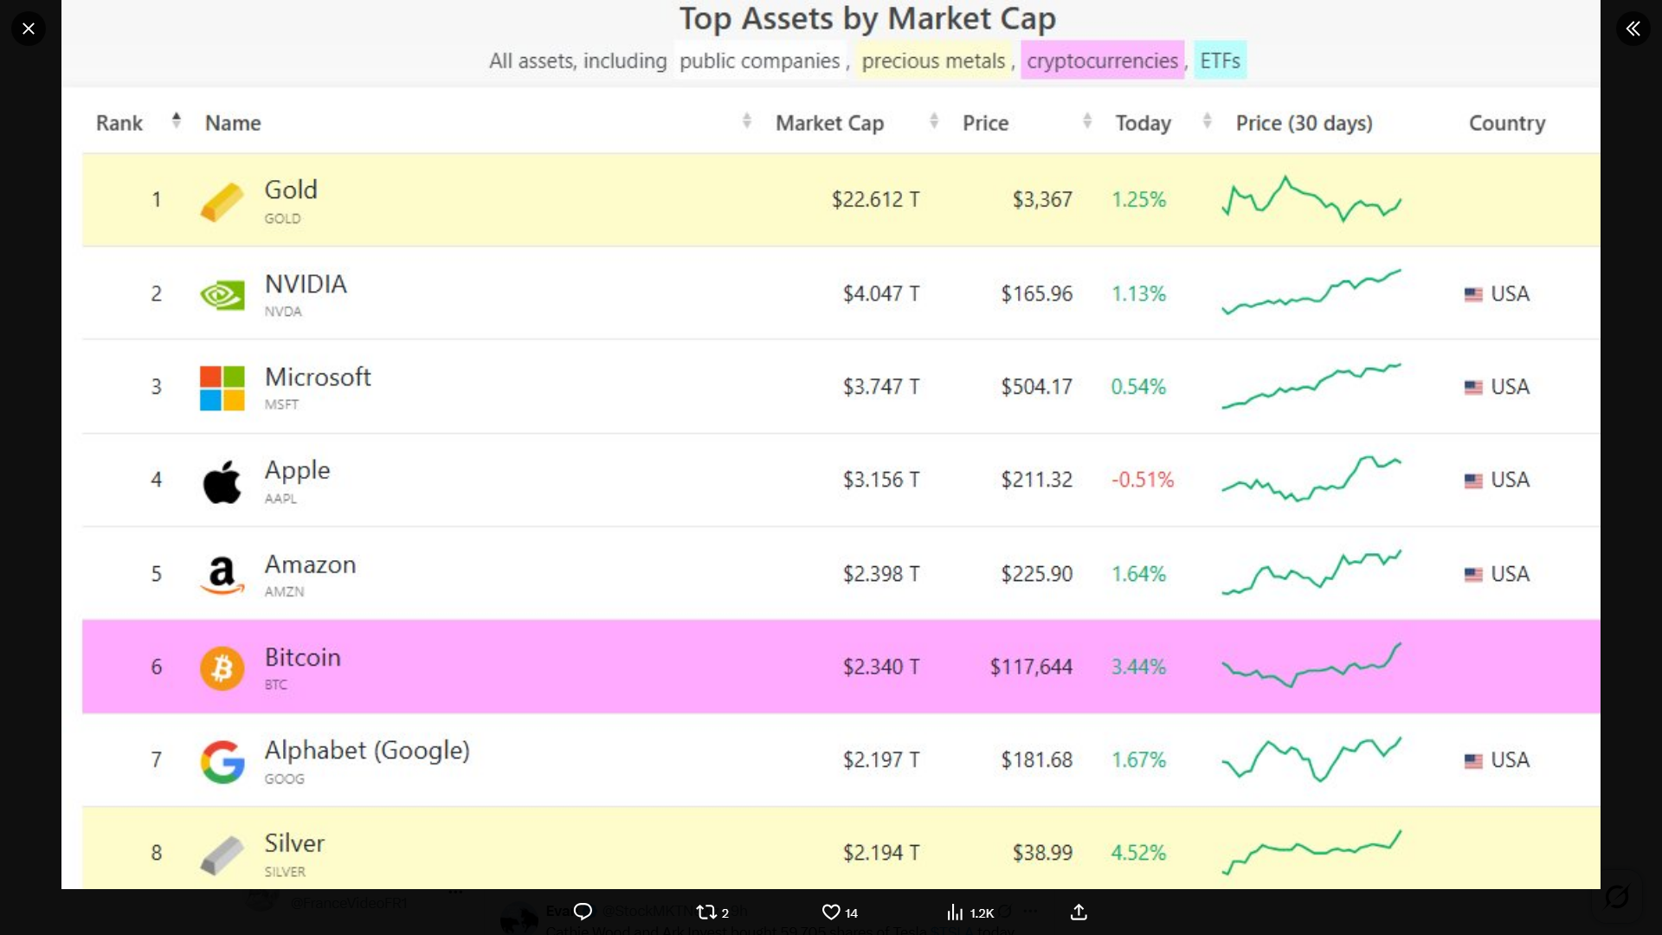This screenshot has height=935, width=1662.
Task: Click the repost icon
Action: [706, 912]
